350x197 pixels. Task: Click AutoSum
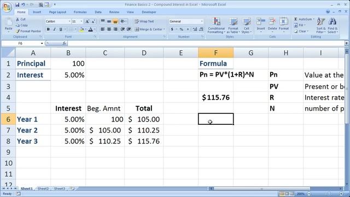point(302,19)
